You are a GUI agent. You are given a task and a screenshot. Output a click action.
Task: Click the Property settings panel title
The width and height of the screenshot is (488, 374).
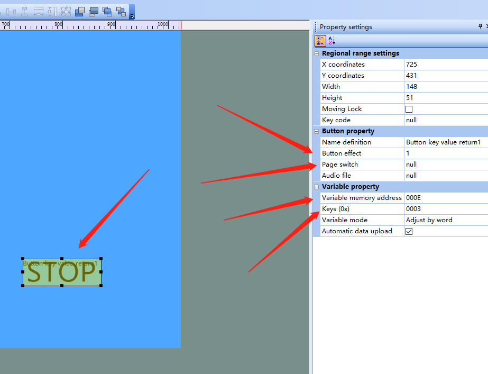point(346,27)
